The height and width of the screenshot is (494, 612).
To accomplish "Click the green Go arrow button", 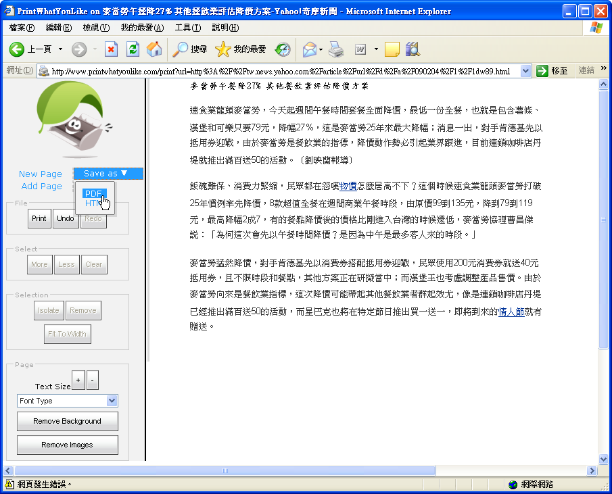I will pyautogui.click(x=542, y=71).
